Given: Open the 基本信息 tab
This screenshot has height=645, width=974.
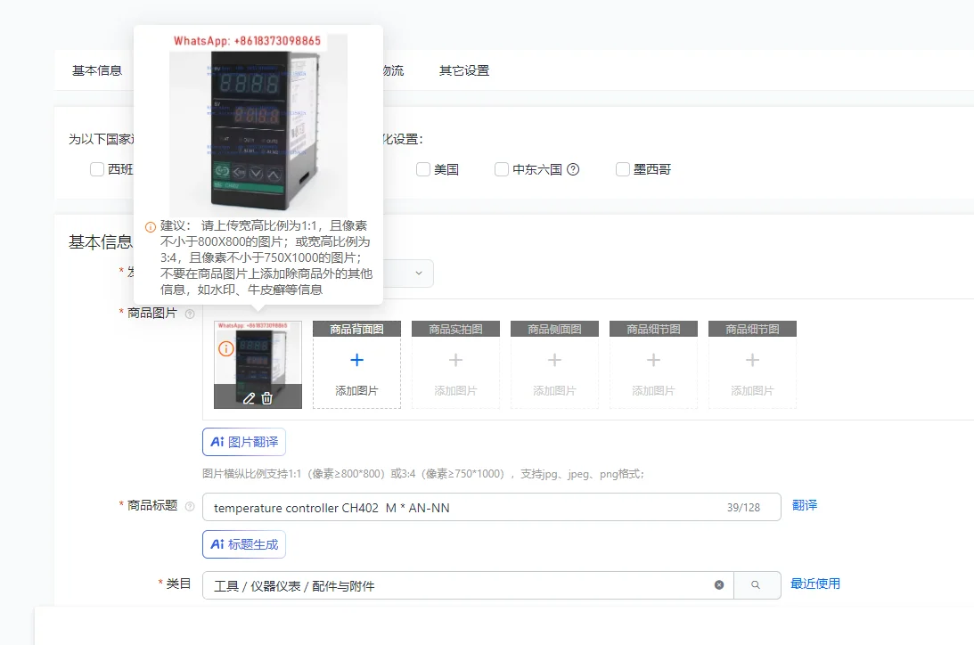Looking at the screenshot, I should pyautogui.click(x=97, y=70).
